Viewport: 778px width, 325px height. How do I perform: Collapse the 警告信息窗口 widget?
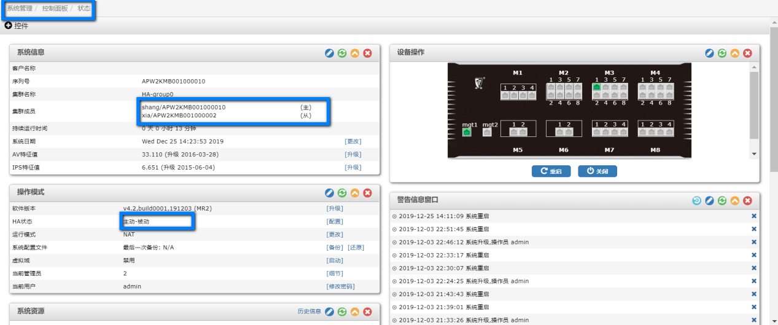735,200
